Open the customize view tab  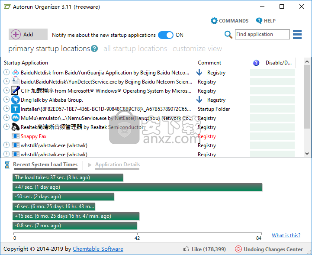point(197,49)
